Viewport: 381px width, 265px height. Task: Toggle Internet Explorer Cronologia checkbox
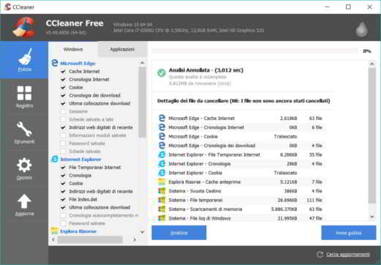click(63, 176)
